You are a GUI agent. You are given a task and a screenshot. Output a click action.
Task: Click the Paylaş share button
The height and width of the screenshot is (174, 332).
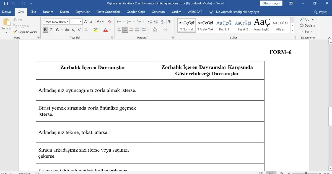click(x=321, y=12)
